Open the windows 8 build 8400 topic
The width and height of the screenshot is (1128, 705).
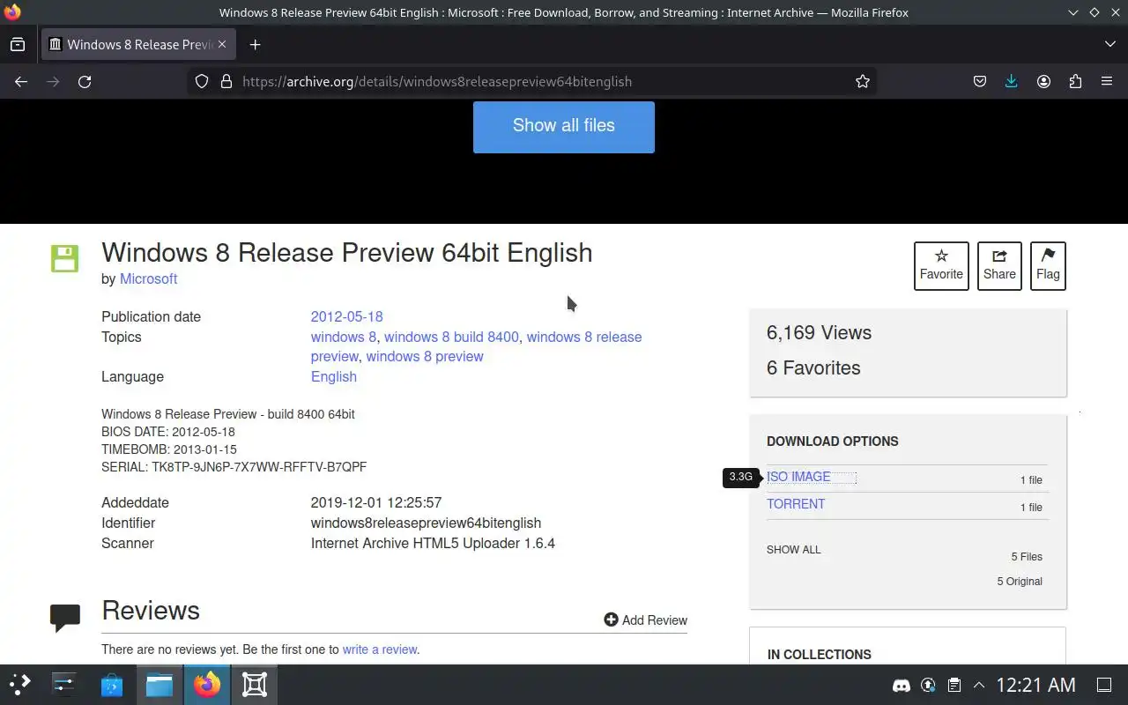click(451, 337)
